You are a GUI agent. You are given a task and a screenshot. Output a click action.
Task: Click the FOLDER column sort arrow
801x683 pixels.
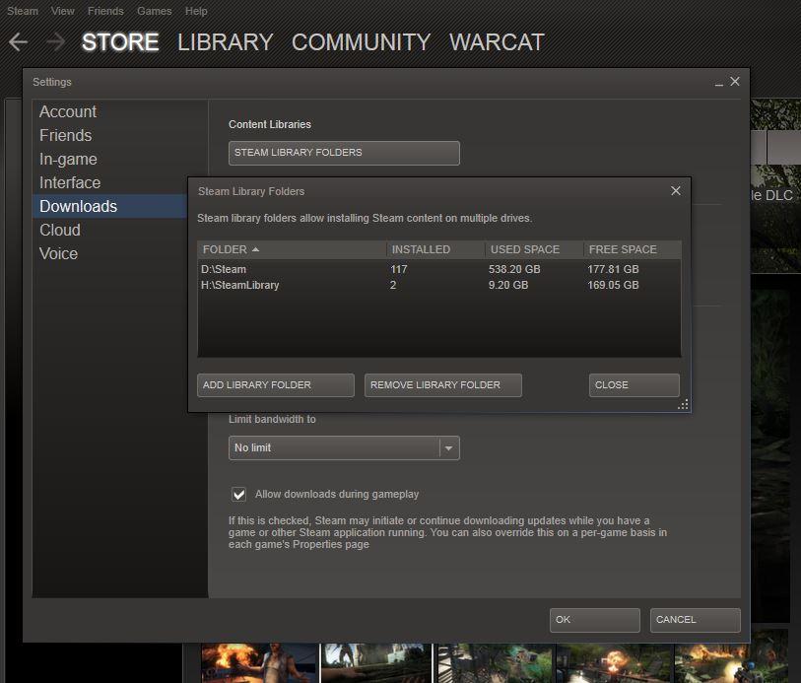coord(255,249)
